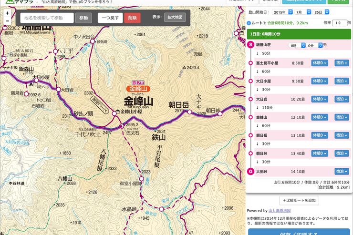Open 宿泊 dropdown for 富士見平小屋
This screenshot has width=353, height=235.
(342, 63)
